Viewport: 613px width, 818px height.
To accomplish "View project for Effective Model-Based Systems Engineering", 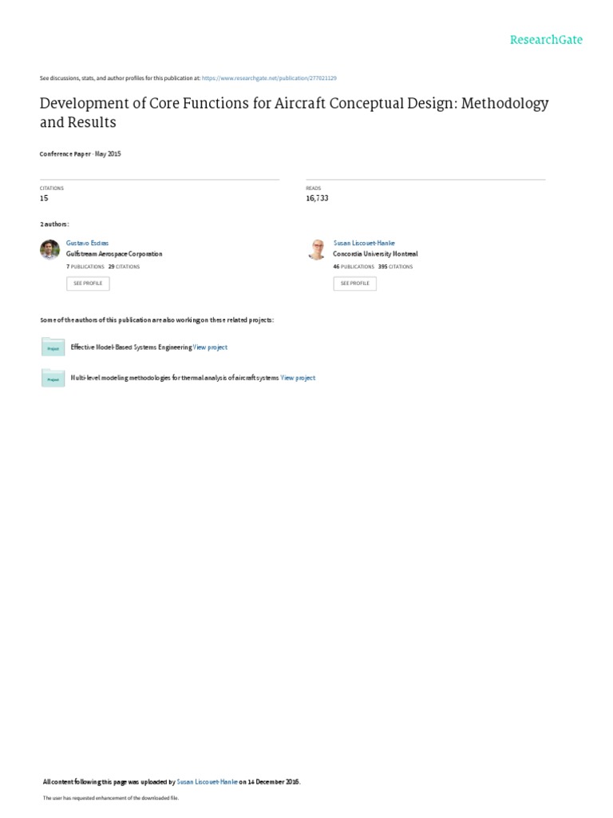I will click(x=211, y=347).
